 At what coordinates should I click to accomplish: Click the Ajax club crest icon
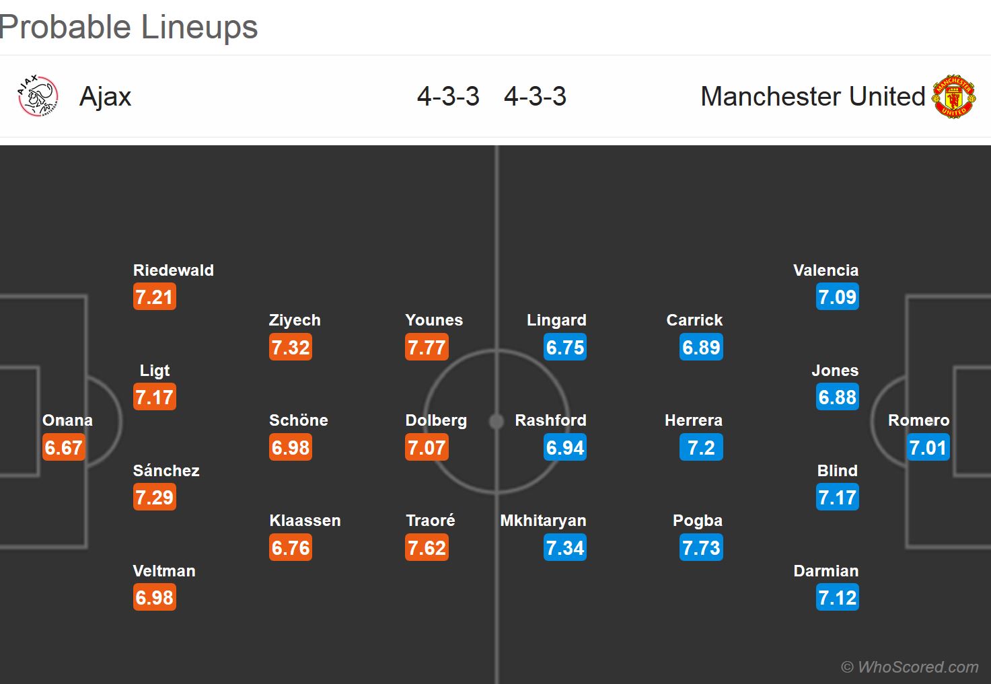(x=38, y=96)
